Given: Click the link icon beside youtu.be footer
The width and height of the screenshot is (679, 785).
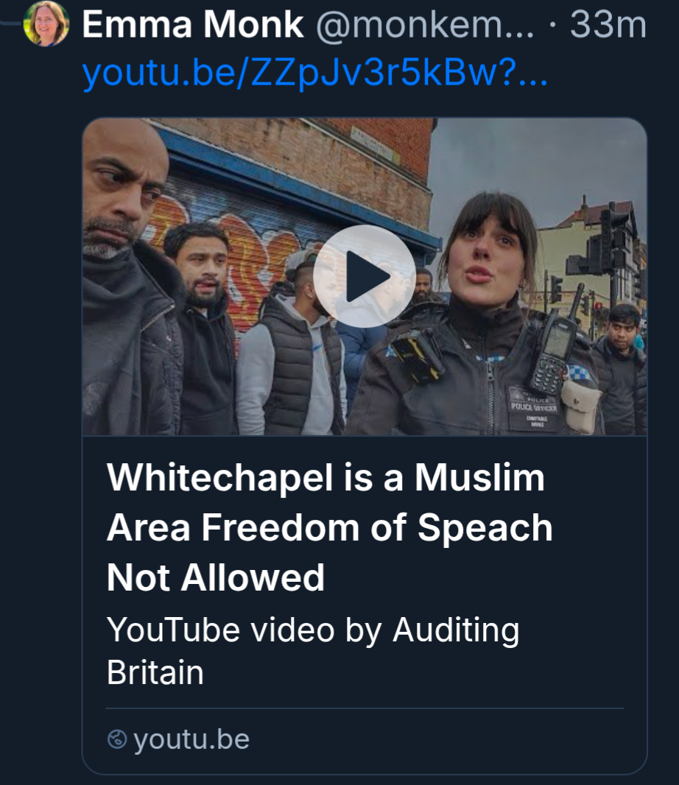Looking at the screenshot, I should (117, 739).
